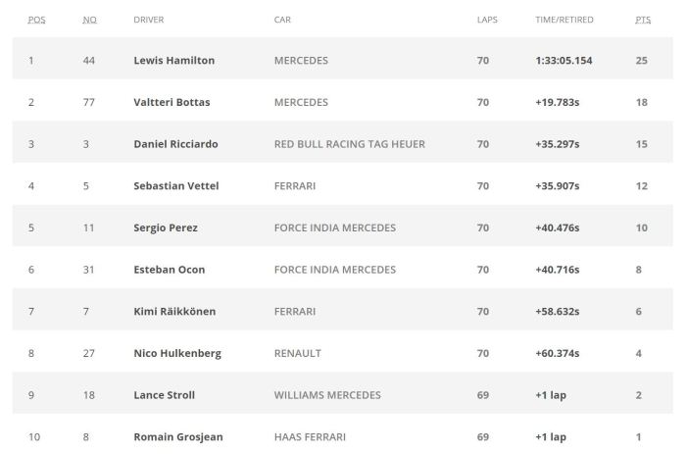Open Daniel Ricciardo's driver entry
Screen dimensions: 687x454
point(175,144)
